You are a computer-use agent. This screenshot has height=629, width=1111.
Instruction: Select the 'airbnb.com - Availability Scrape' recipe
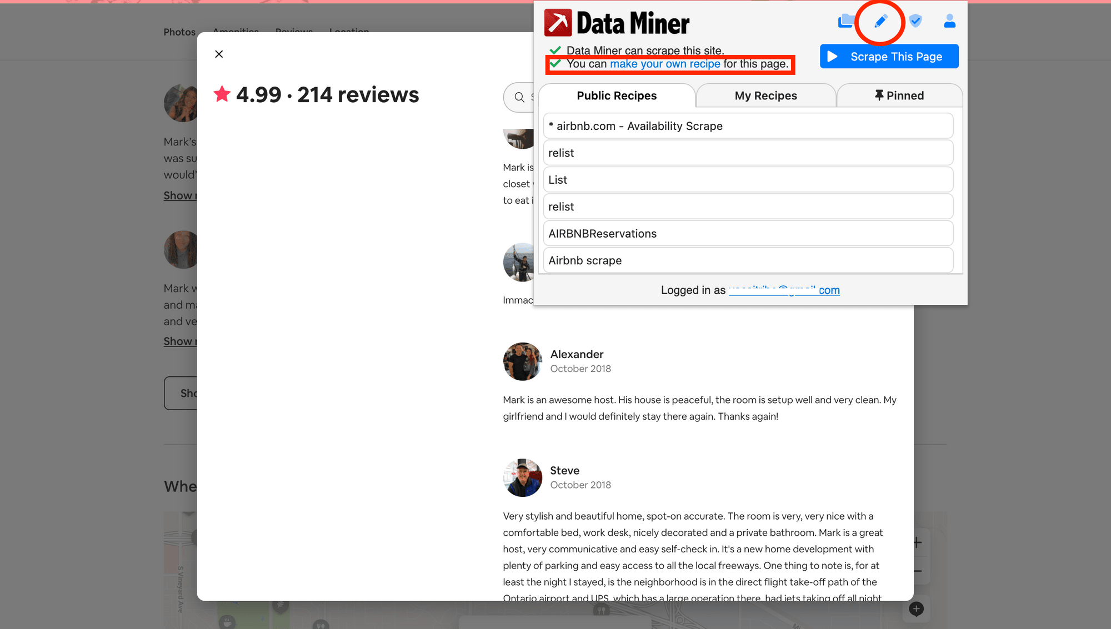pyautogui.click(x=748, y=126)
